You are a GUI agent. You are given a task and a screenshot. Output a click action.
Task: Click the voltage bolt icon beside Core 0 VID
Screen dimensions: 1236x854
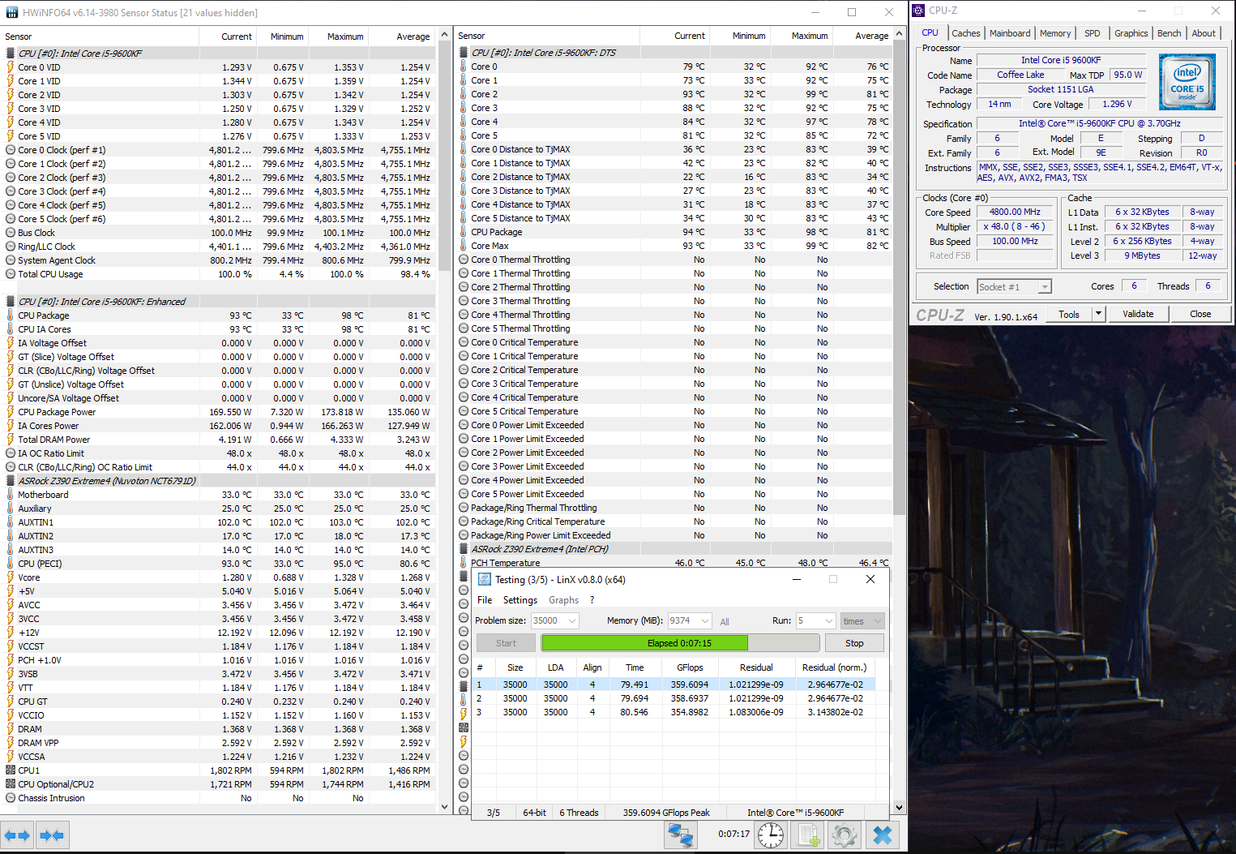point(11,67)
